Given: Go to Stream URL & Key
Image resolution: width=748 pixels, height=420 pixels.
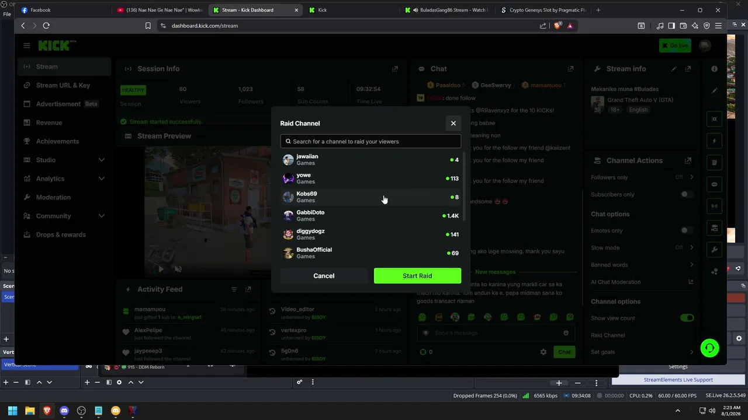Looking at the screenshot, I should [x=64, y=85].
